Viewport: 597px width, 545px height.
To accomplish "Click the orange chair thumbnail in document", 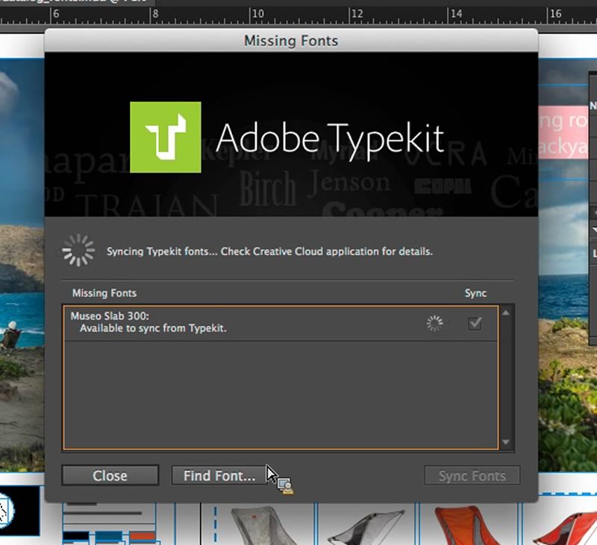I will pos(466,524).
